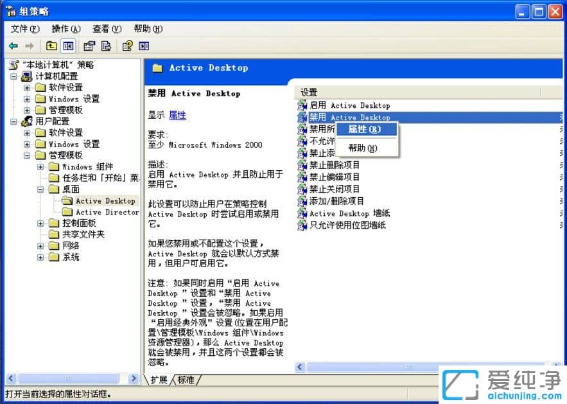
Task: Click the Properties toolbar icon
Action: click(89, 46)
